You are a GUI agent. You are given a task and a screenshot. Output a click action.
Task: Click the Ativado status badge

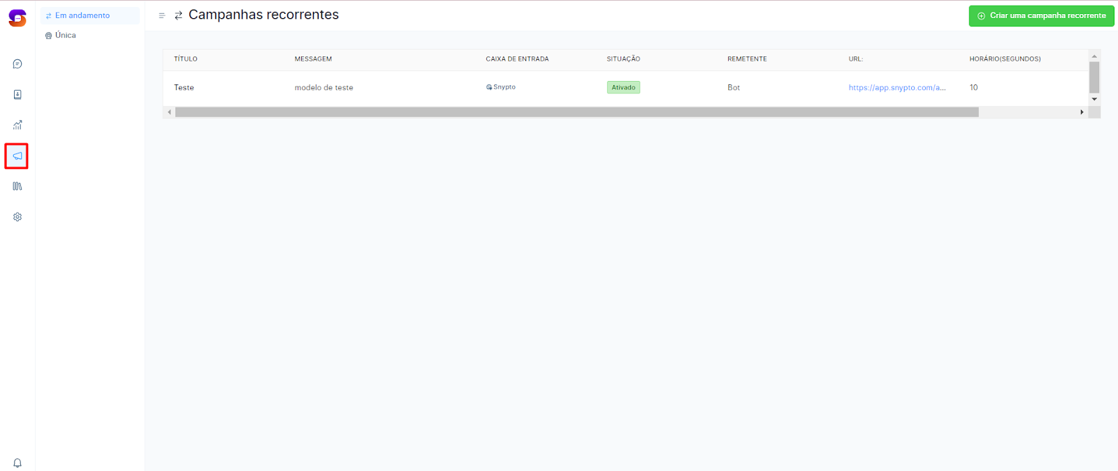[x=623, y=87]
